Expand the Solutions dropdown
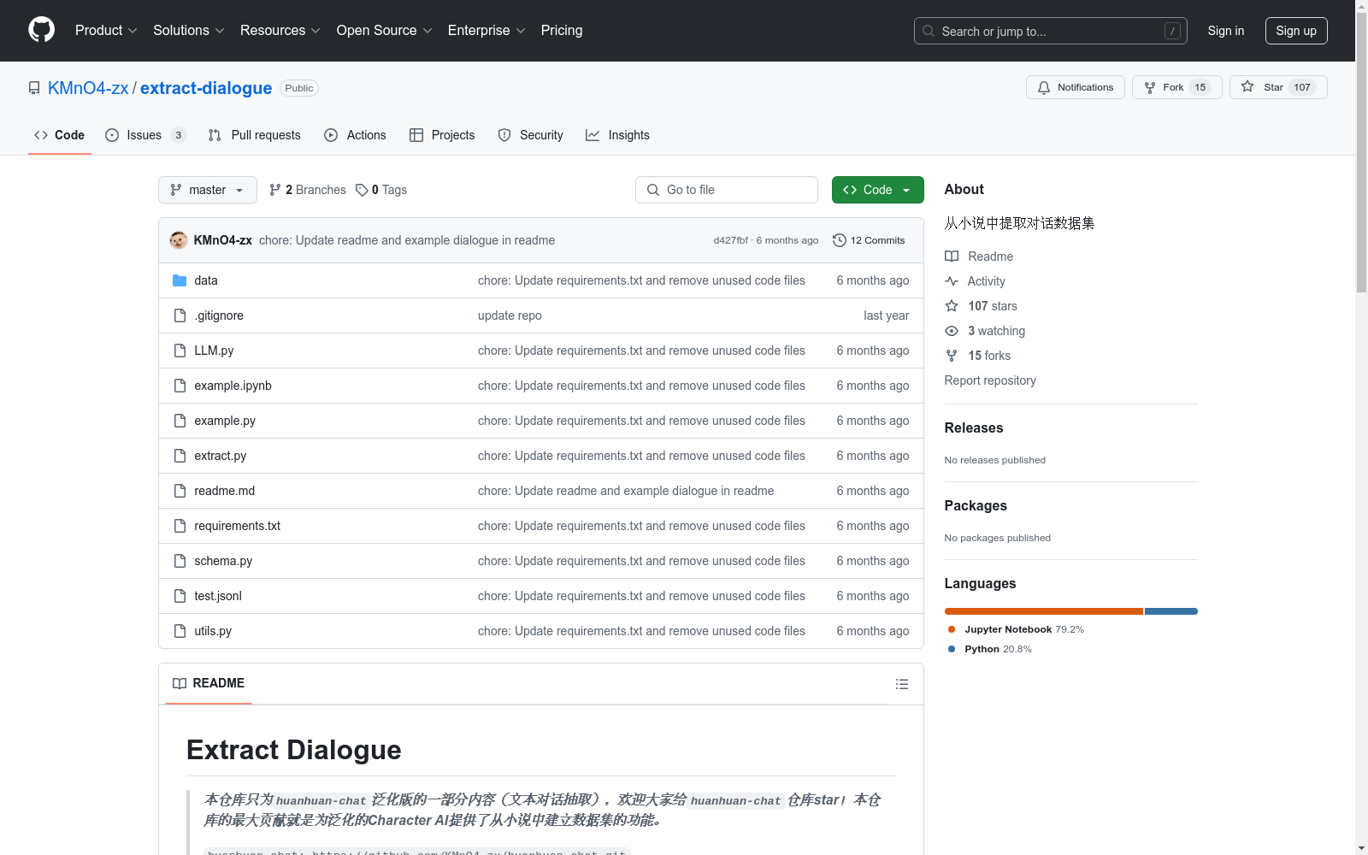This screenshot has width=1368, height=855. click(188, 30)
